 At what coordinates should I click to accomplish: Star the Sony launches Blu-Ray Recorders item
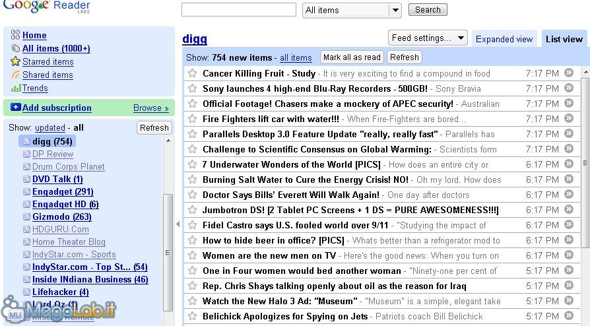192,88
